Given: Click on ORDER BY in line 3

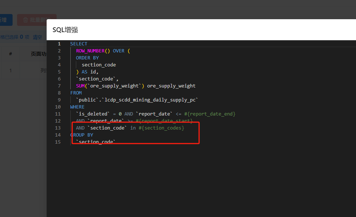Looking at the screenshot, I should [x=87, y=58].
